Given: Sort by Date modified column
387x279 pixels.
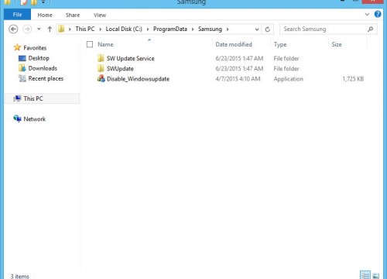Looking at the screenshot, I should (x=234, y=44).
